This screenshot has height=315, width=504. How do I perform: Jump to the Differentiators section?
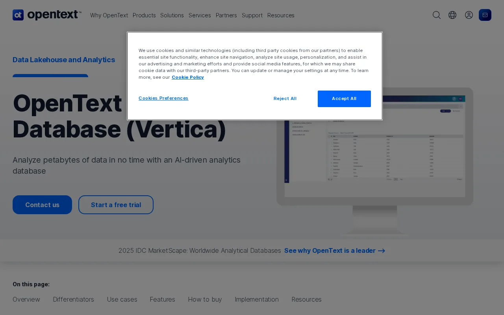[x=74, y=299]
